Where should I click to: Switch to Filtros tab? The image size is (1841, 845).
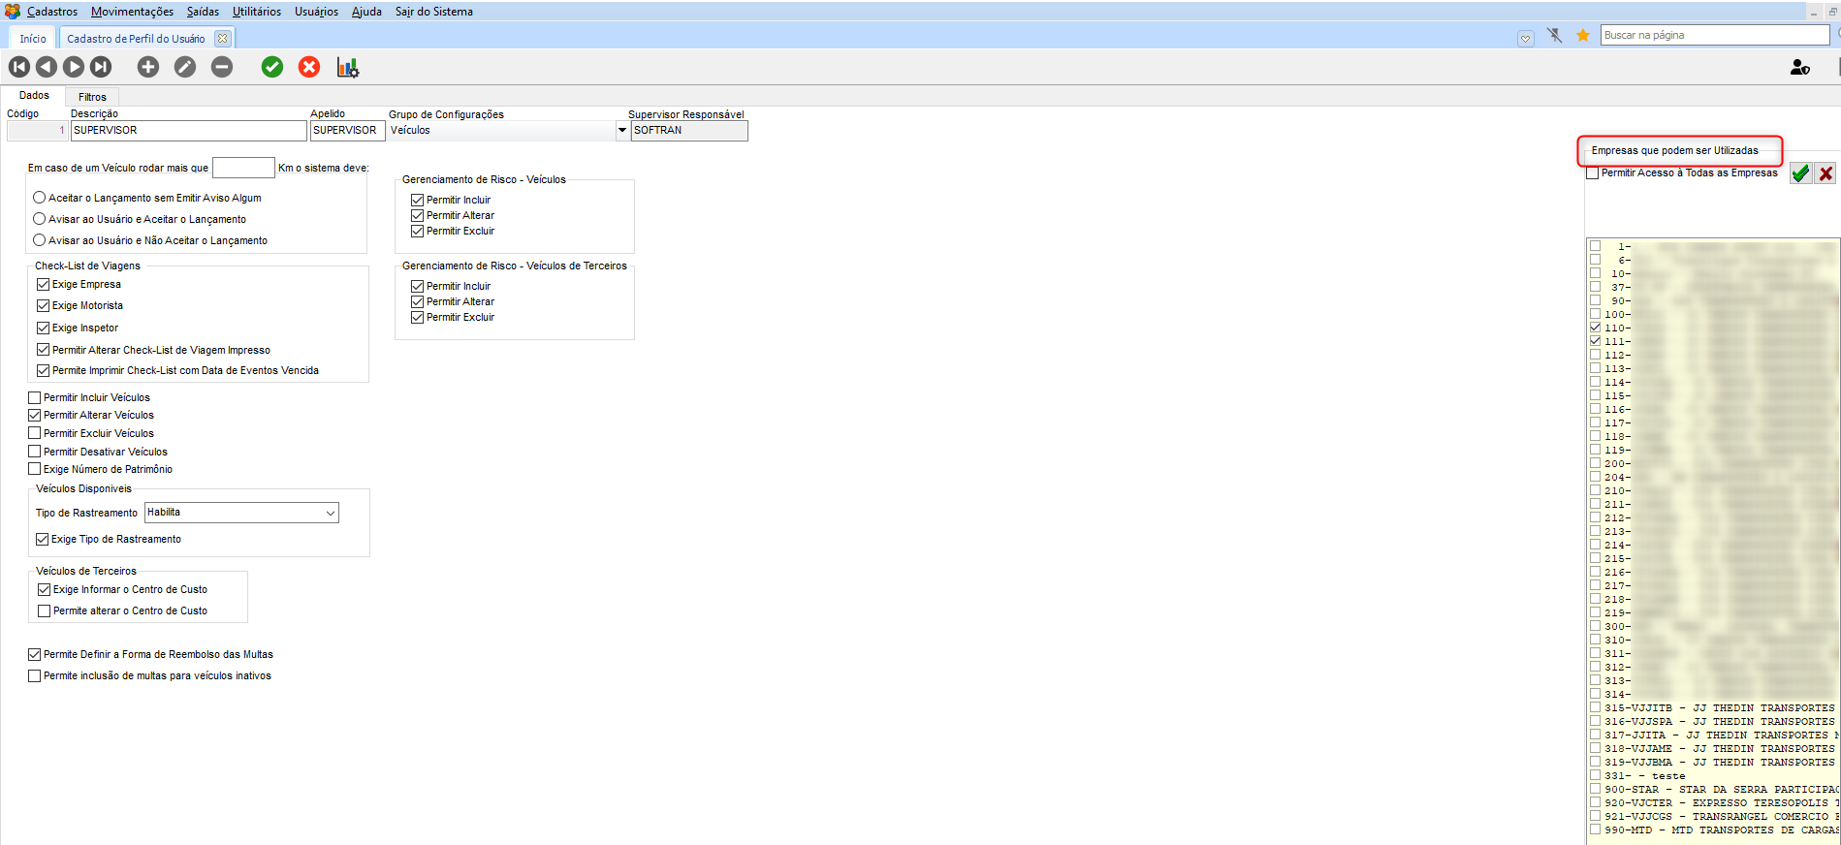[92, 97]
